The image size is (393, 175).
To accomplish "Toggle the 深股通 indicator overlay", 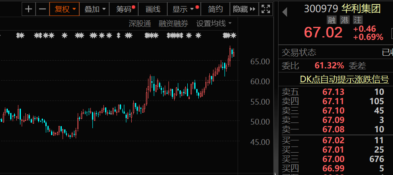I will tap(140, 24).
